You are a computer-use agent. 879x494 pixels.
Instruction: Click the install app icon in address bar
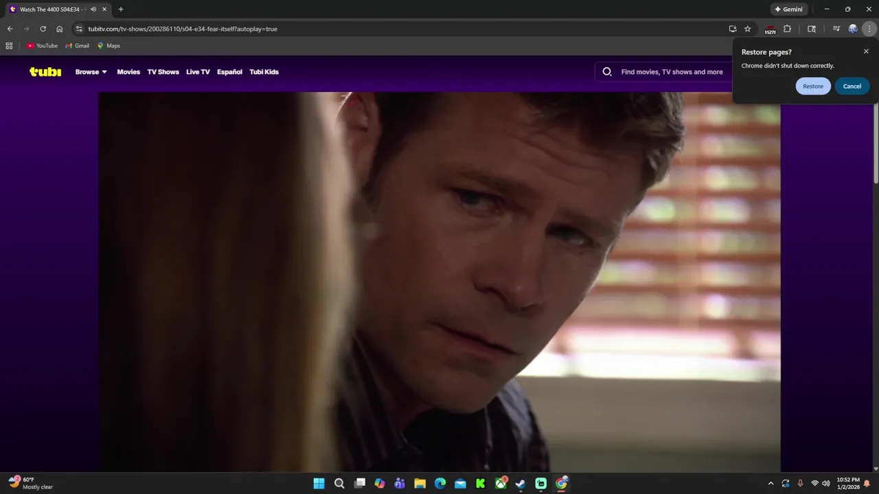coord(733,29)
